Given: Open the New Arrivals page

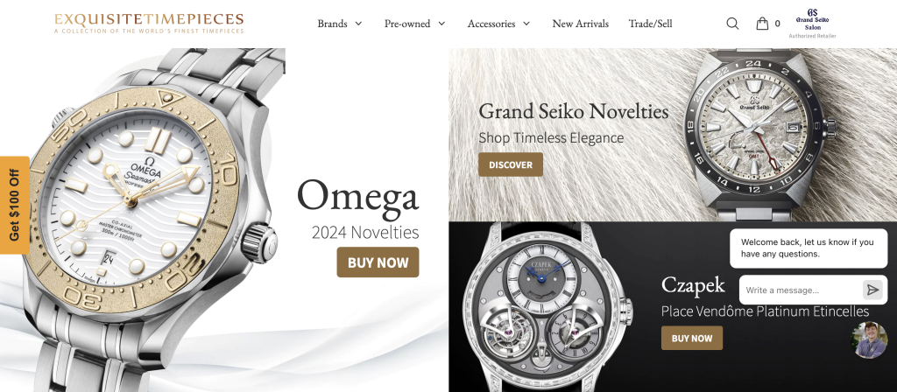Looking at the screenshot, I should (x=580, y=24).
